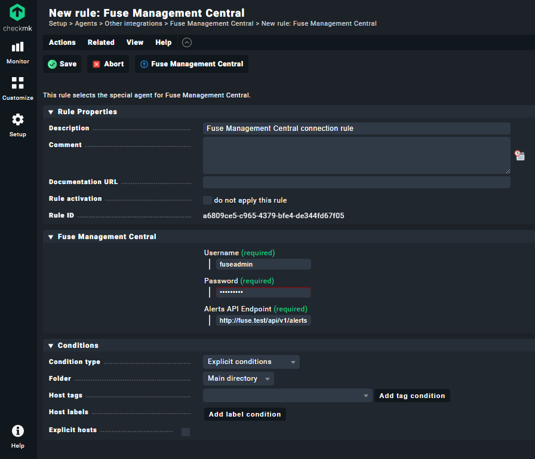Click the red Abort X icon
This screenshot has height=459, width=535.
click(97, 64)
